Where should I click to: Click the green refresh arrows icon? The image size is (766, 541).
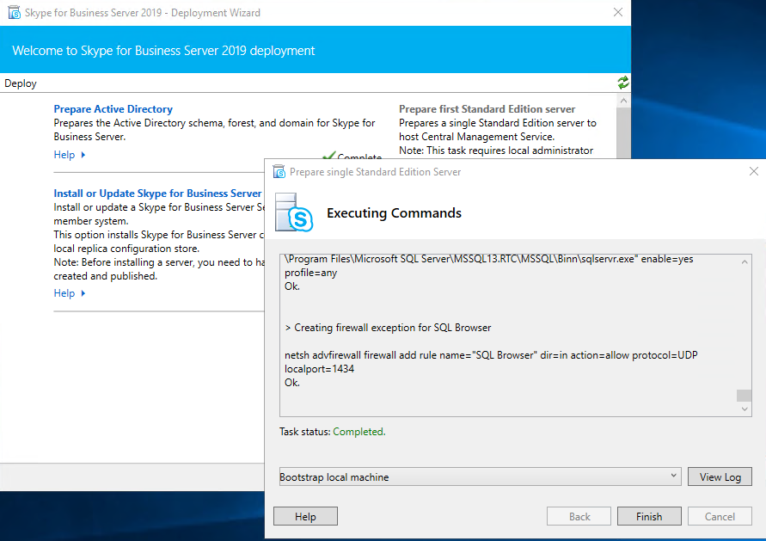point(622,83)
